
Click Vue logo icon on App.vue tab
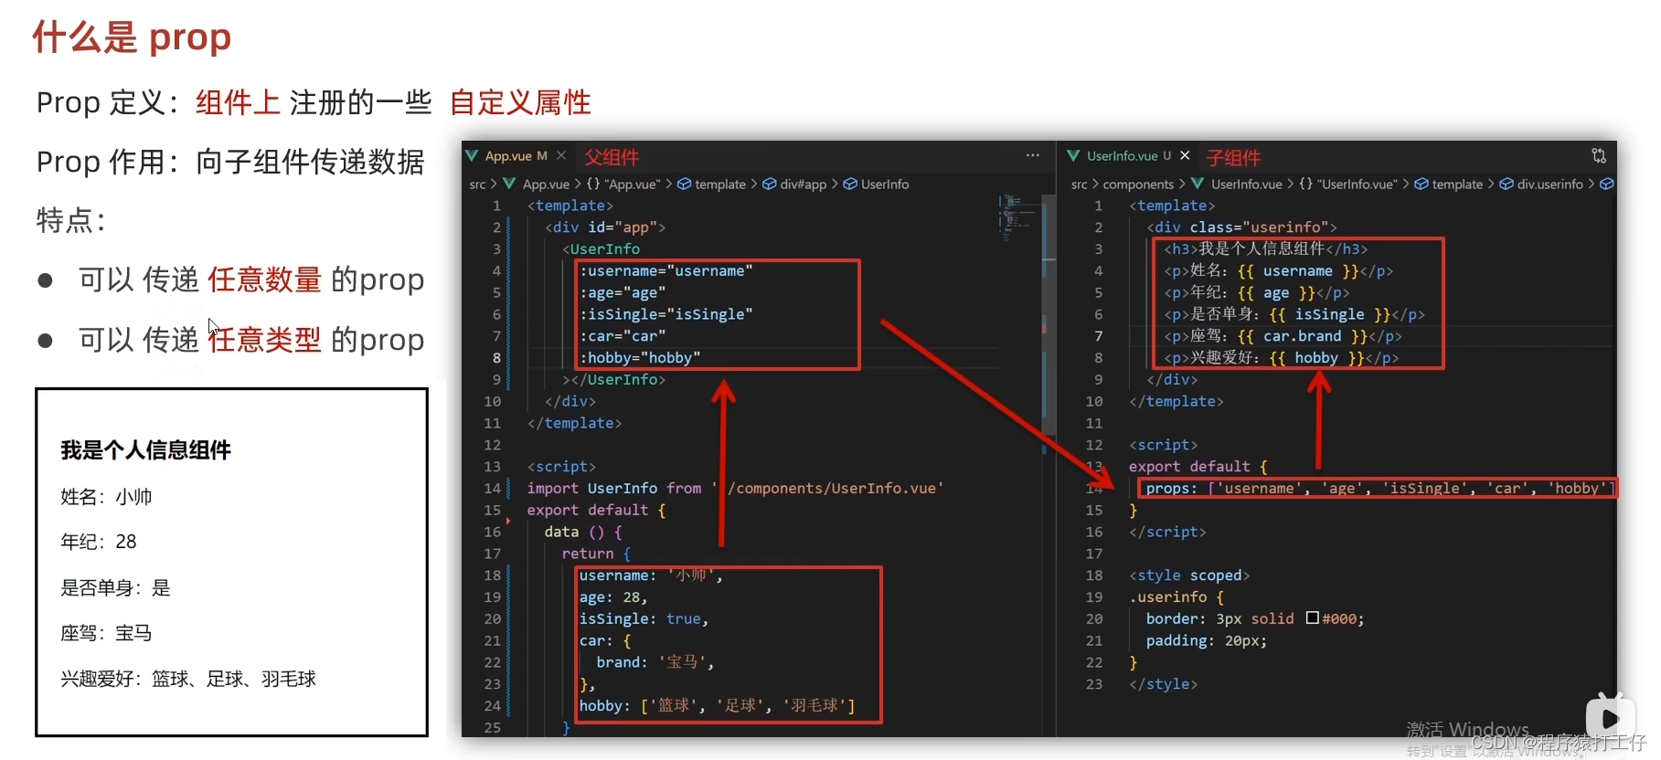(x=472, y=156)
